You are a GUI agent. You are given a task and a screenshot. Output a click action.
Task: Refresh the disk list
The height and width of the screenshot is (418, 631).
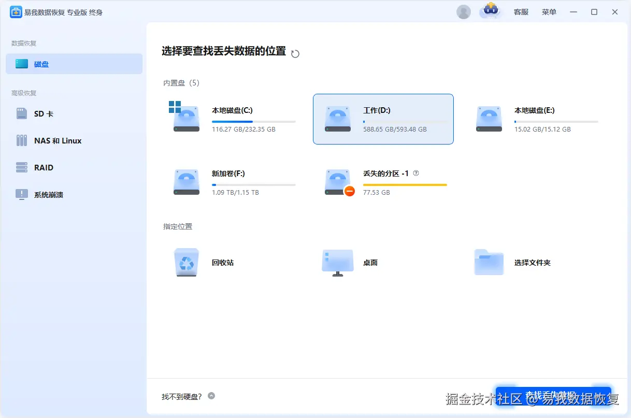[x=295, y=53]
